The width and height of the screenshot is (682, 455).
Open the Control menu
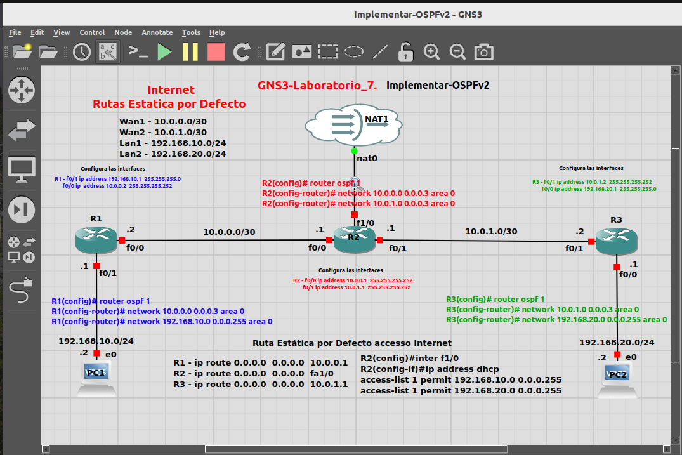92,32
